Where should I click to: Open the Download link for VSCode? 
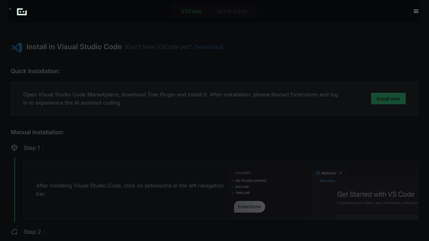click(x=208, y=47)
